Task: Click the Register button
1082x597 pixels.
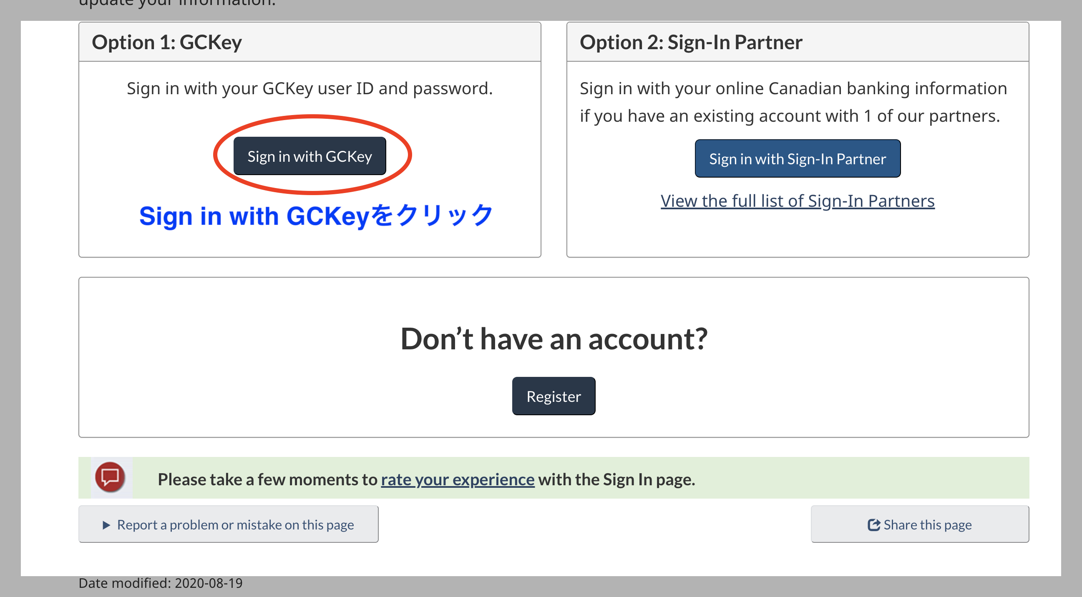Action: pyautogui.click(x=553, y=396)
